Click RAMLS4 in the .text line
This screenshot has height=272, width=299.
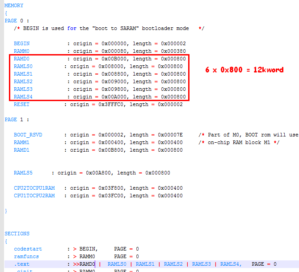point(230,264)
